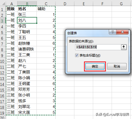Select row 19 header

click(3, 112)
